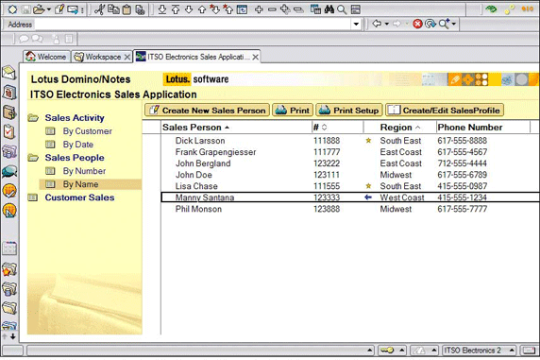
Task: Select the John Bergland row
Action: [x=350, y=163]
